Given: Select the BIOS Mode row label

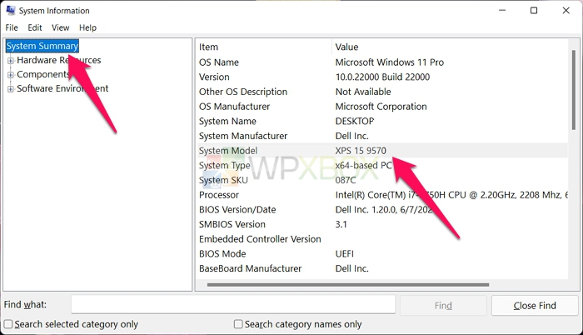Looking at the screenshot, I should [222, 254].
